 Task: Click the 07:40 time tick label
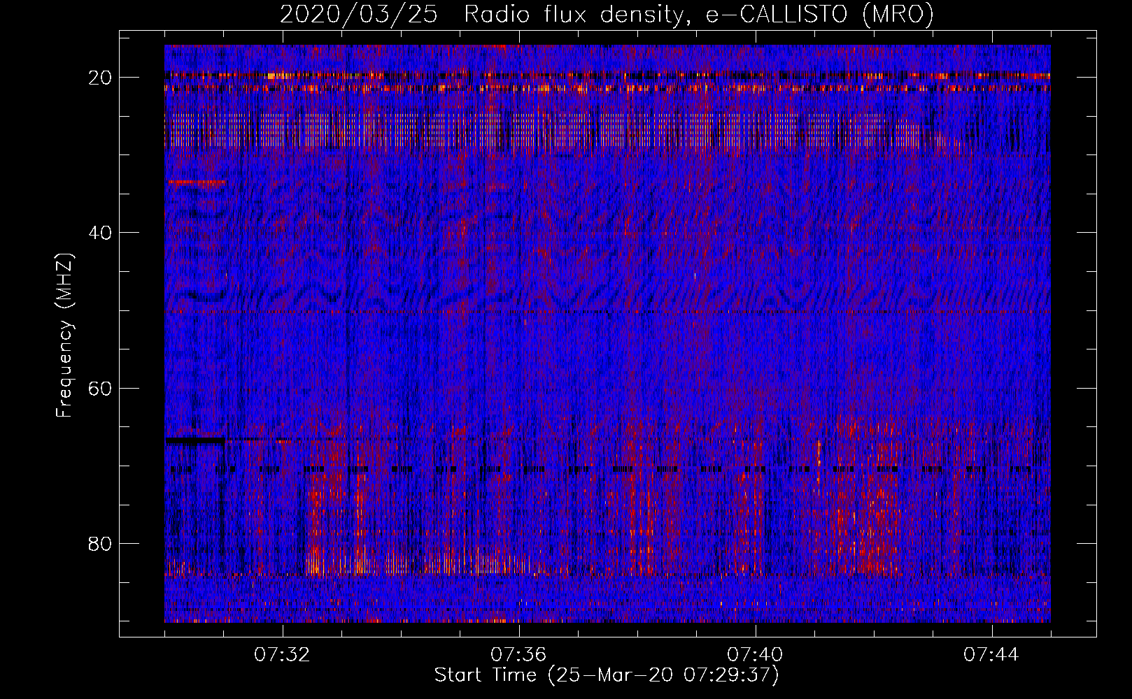755,655
